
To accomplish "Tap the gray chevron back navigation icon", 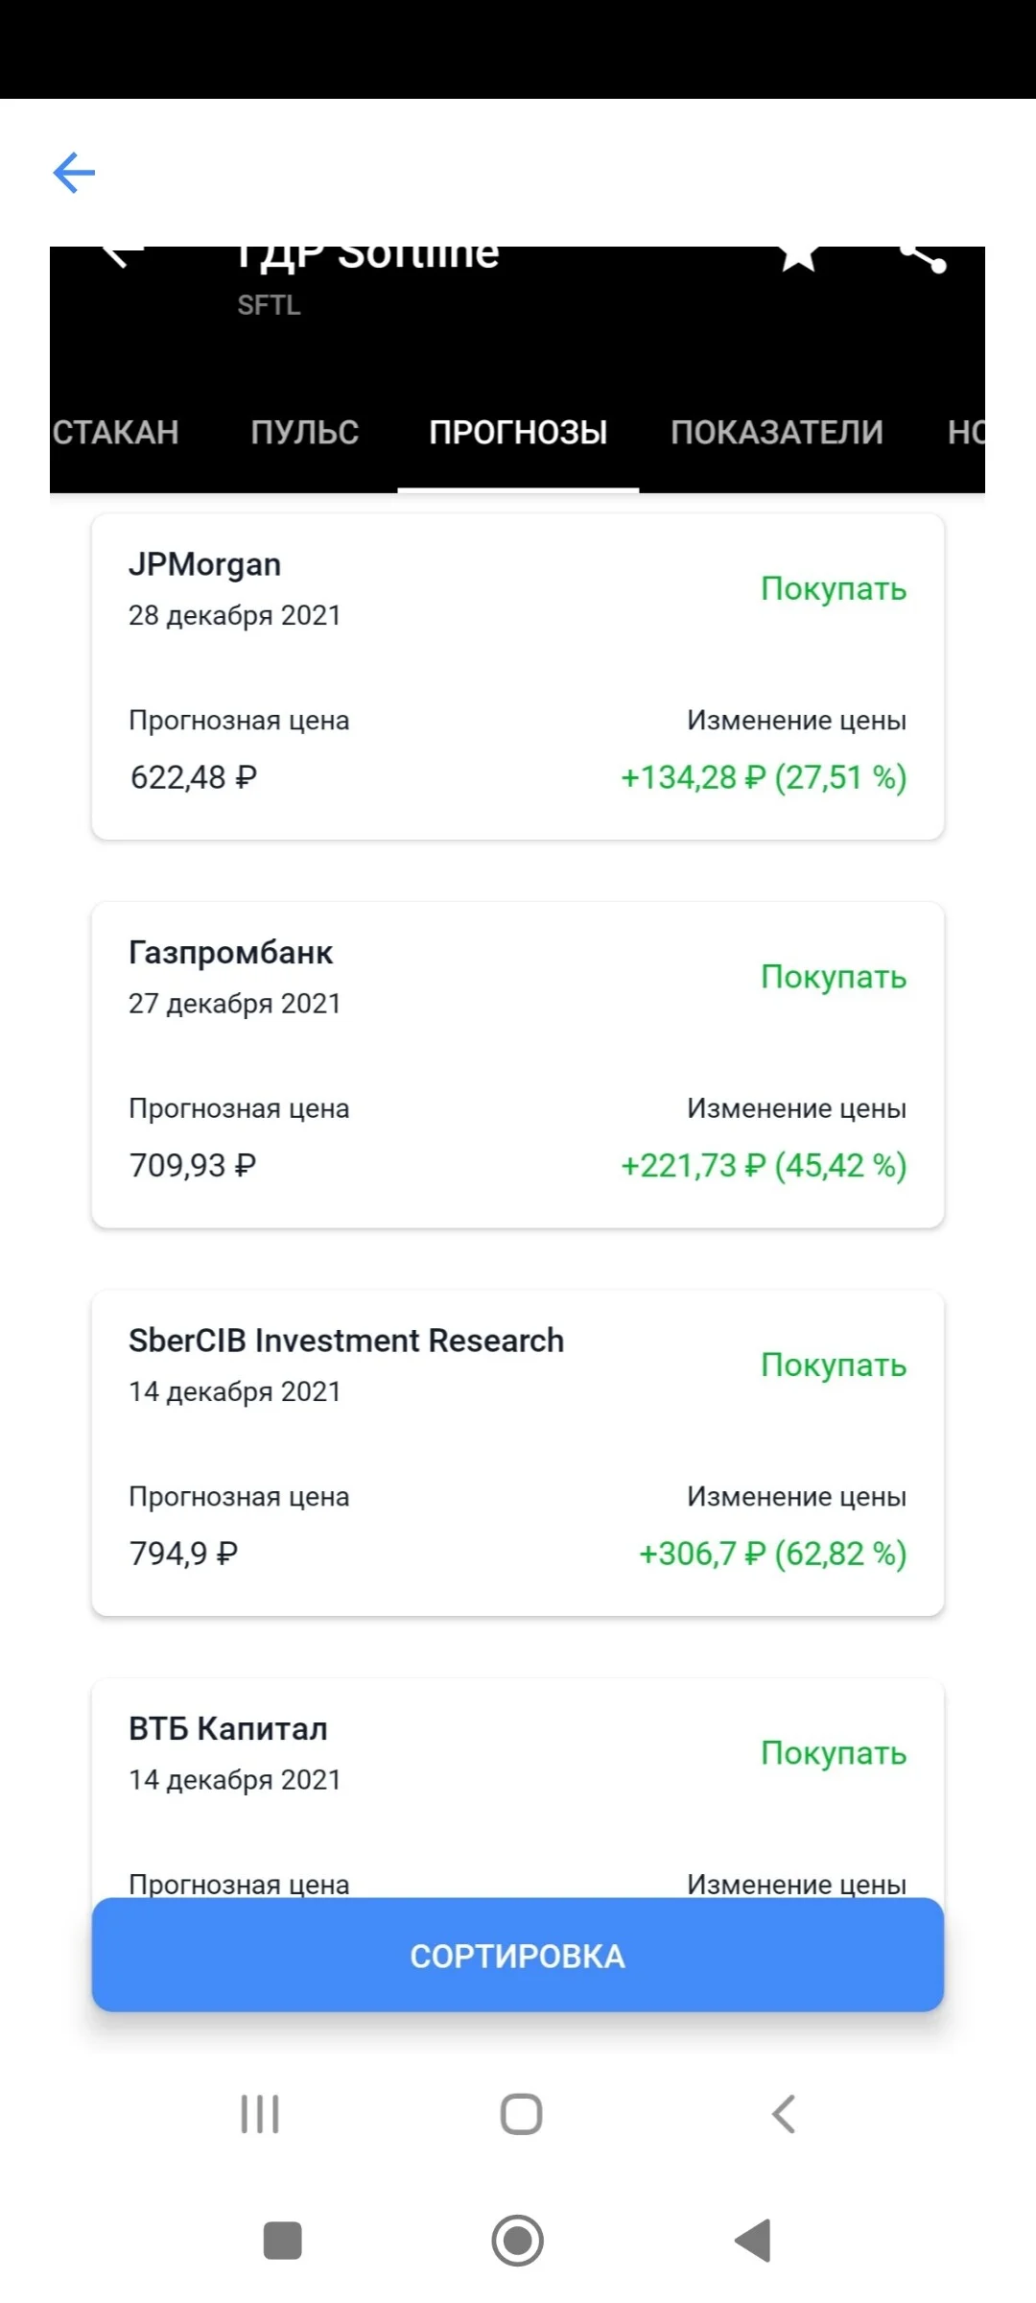I will [784, 2113].
